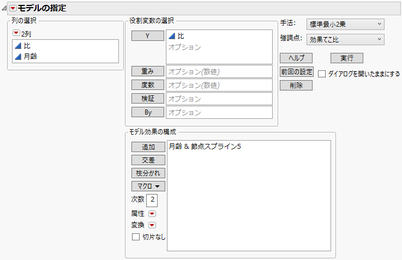Select the 月齢 column in column list
This screenshot has height=260, width=402.
(x=30, y=56)
